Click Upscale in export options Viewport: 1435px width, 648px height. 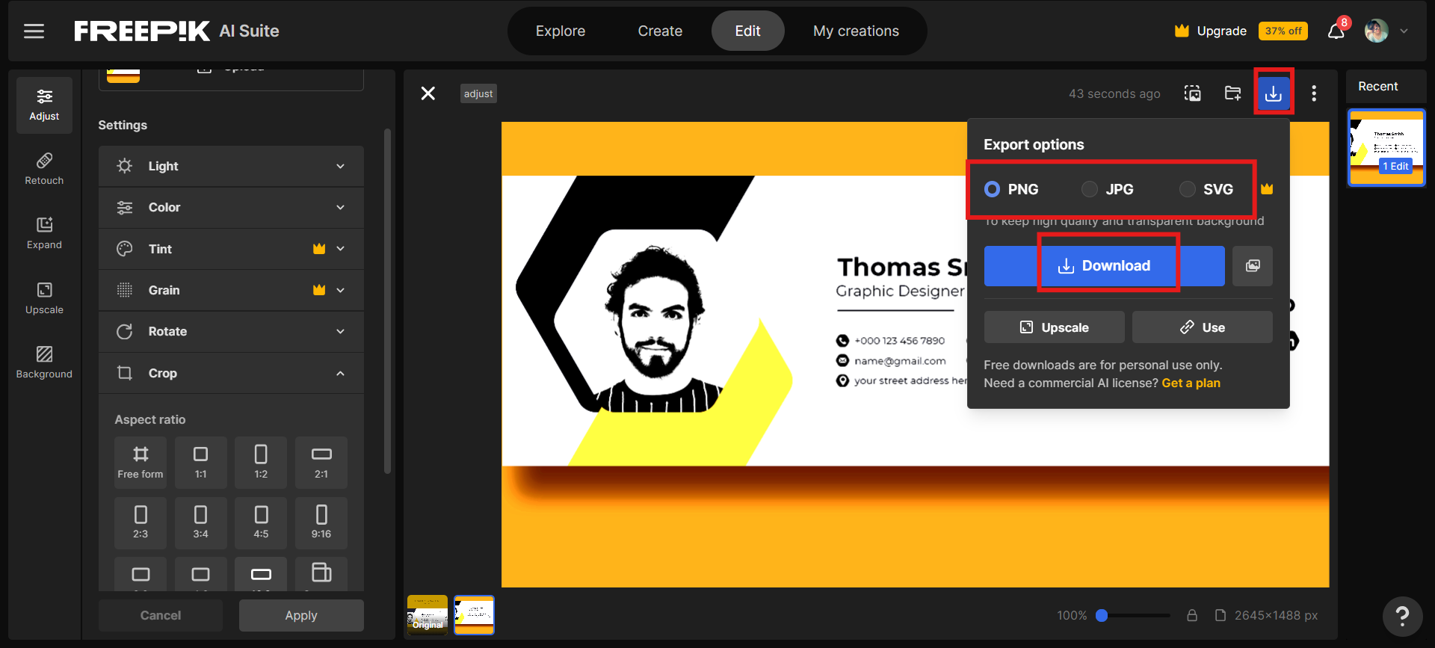1054,327
